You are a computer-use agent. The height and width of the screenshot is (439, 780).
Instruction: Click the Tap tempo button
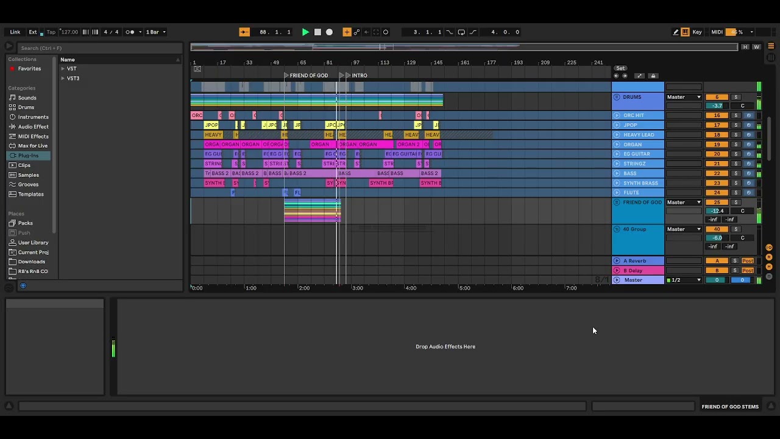pos(51,32)
